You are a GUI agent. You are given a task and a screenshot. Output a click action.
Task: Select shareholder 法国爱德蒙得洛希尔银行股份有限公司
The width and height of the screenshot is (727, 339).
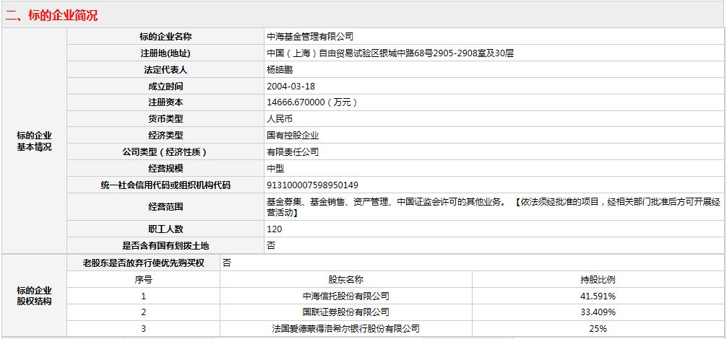(x=346, y=329)
